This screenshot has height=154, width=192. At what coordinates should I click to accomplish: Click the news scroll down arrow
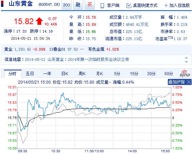186,62
